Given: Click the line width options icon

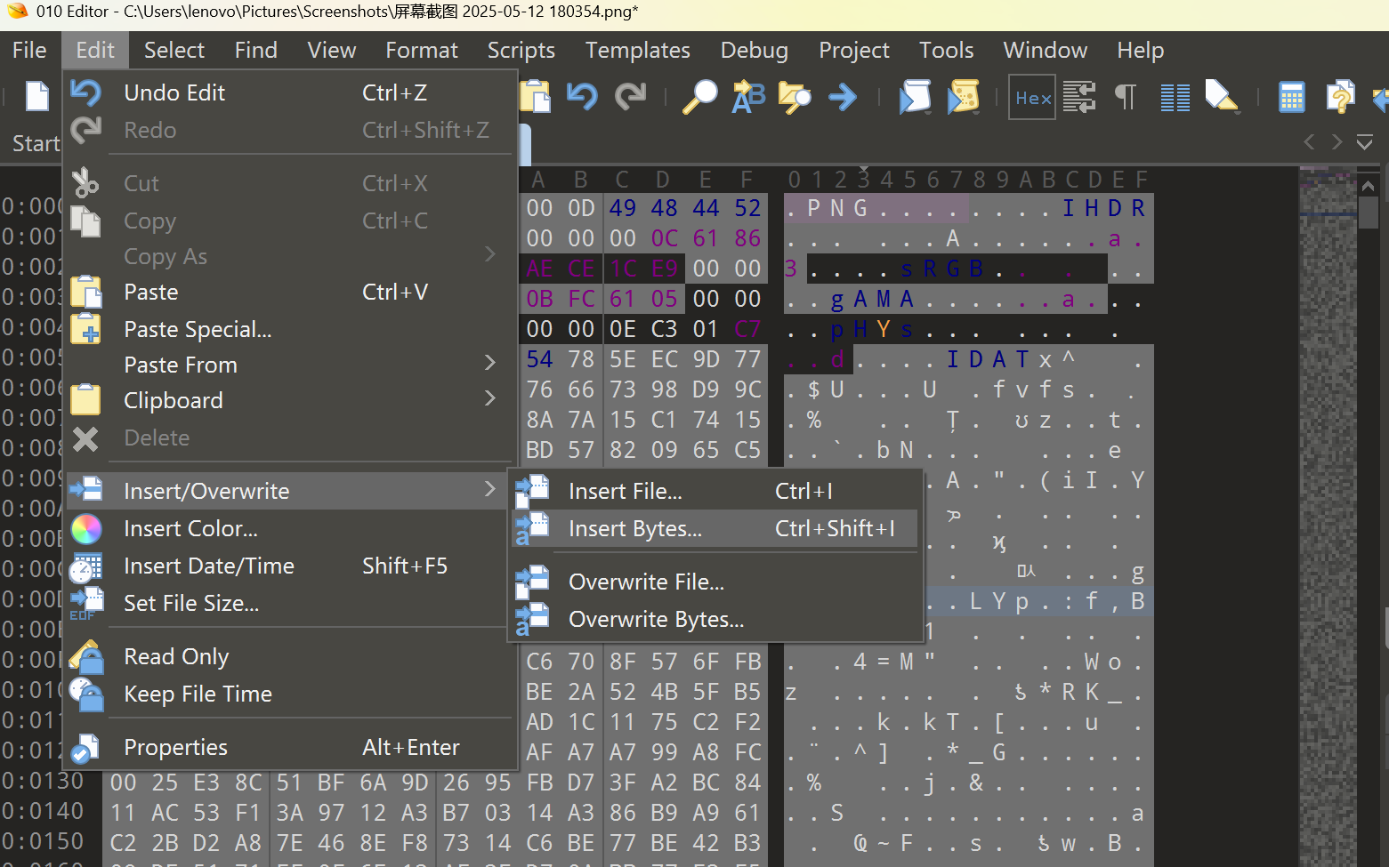Looking at the screenshot, I should (x=1079, y=96).
